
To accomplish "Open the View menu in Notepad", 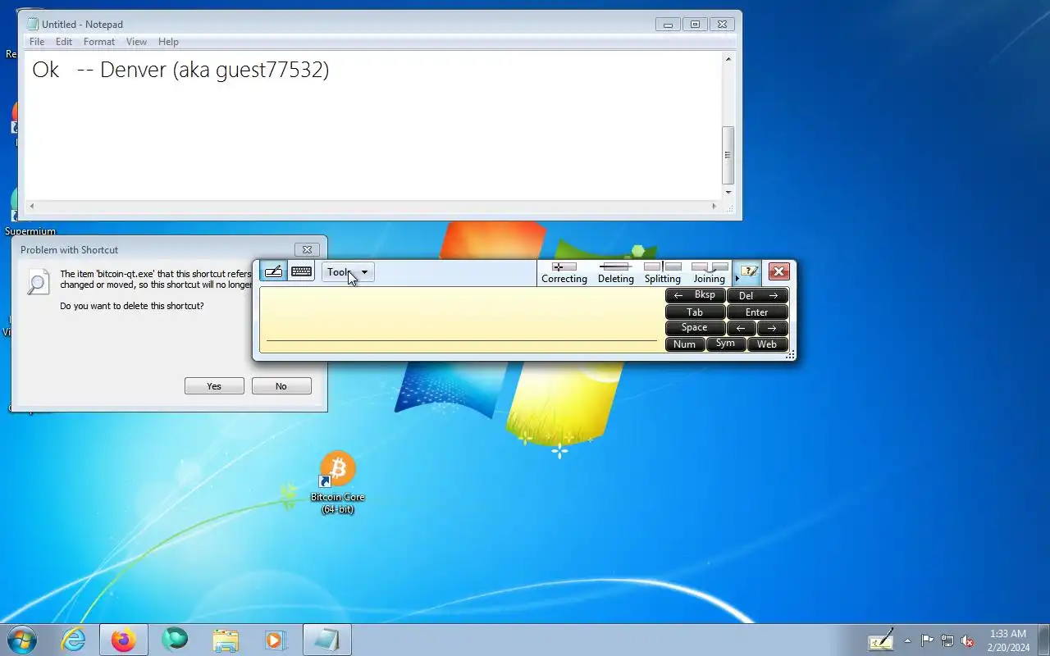I will 136,42.
